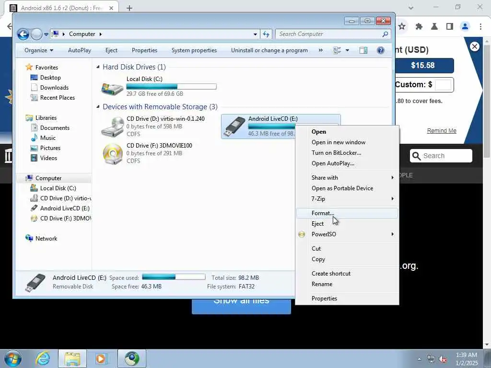Screen dimensions: 491x368
Task: Click the $15.58 donation button
Action: coord(424,65)
